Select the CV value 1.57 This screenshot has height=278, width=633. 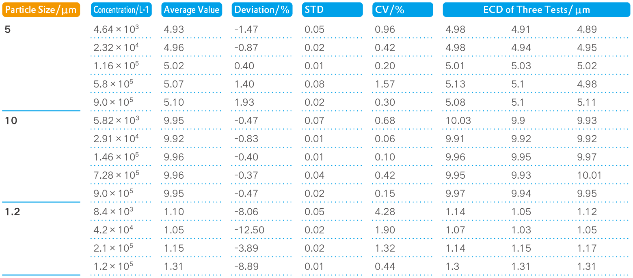point(385,84)
